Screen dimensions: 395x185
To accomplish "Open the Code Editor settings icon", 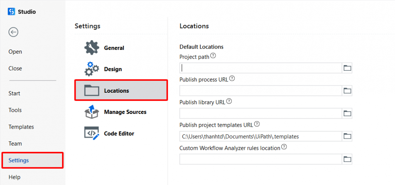I will tap(92, 133).
